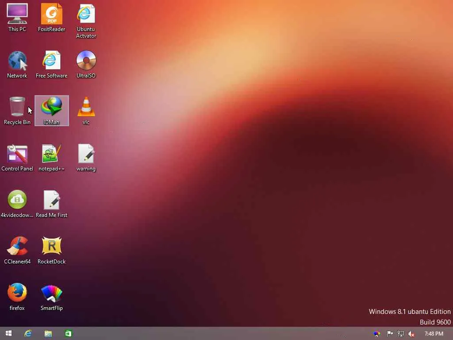Select the notepad++ shortcut
This screenshot has width=453, height=340.
coord(51,158)
